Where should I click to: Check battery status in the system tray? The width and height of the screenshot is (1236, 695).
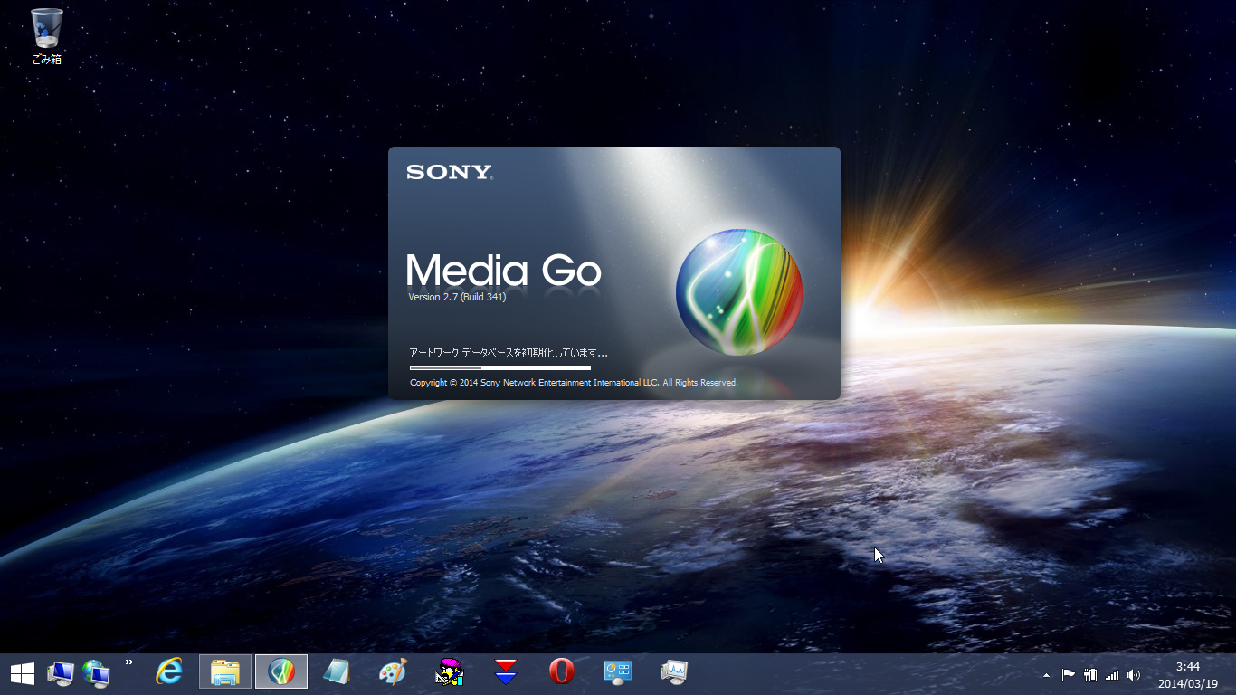tap(1090, 675)
